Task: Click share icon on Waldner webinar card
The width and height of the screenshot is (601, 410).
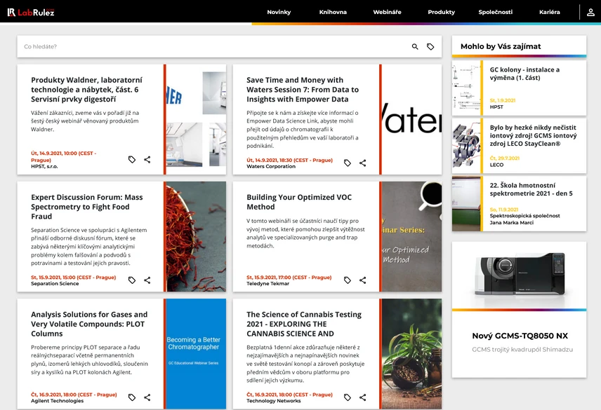Action: 147,160
